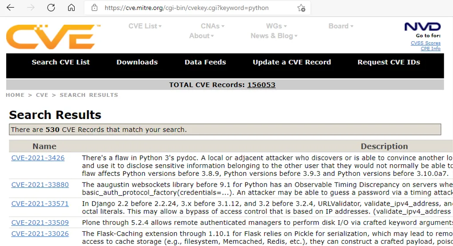Open the NVD logo link

422,27
